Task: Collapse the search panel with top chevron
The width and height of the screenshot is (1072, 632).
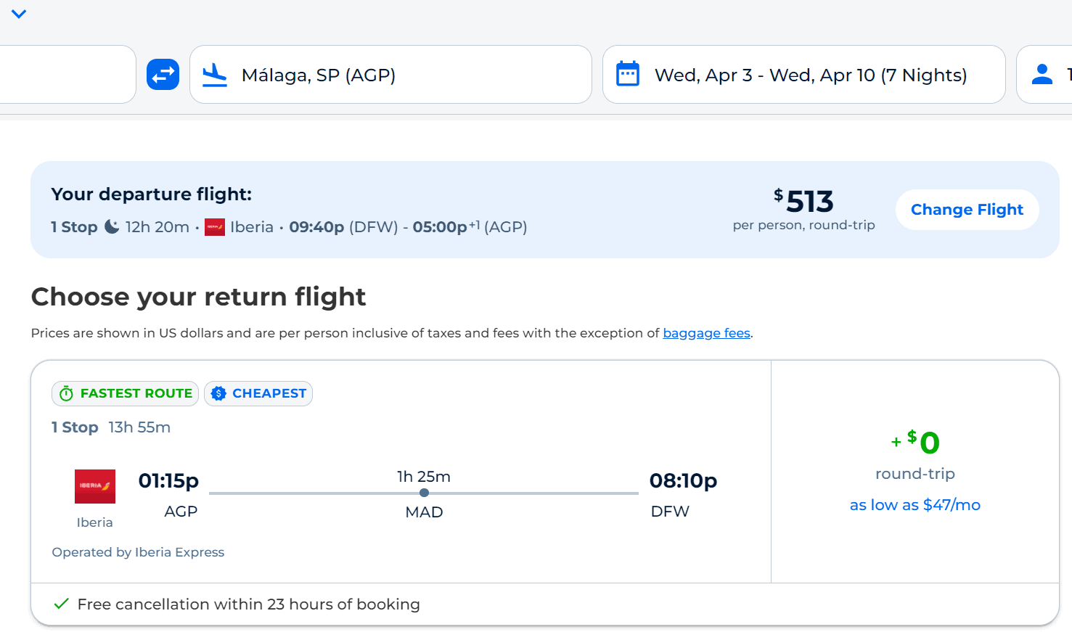Action: 19,14
